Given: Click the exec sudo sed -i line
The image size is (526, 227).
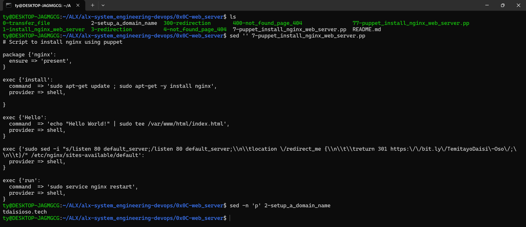Looking at the screenshot, I should (x=260, y=149).
